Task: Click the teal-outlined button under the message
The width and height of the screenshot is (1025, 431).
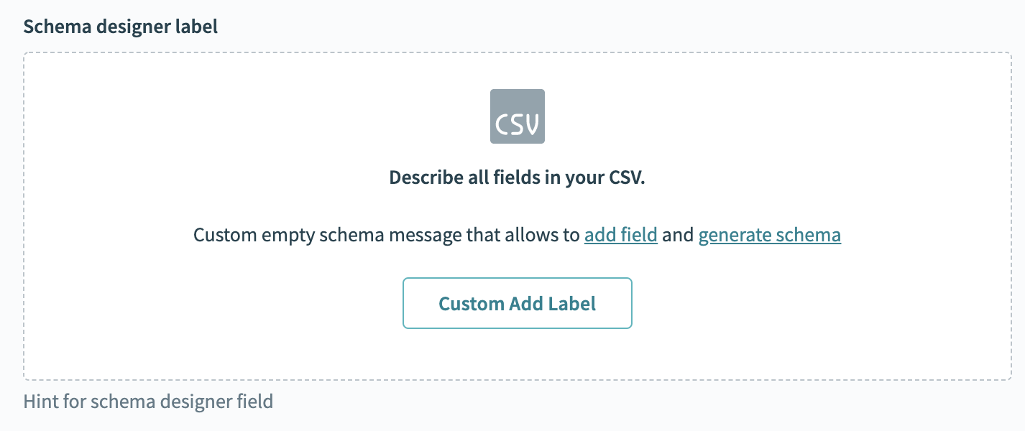Action: pos(517,303)
